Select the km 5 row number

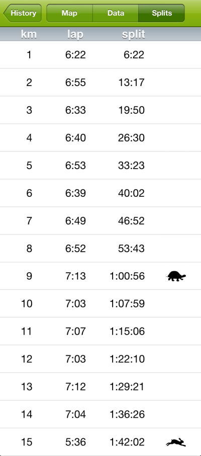coord(29,165)
